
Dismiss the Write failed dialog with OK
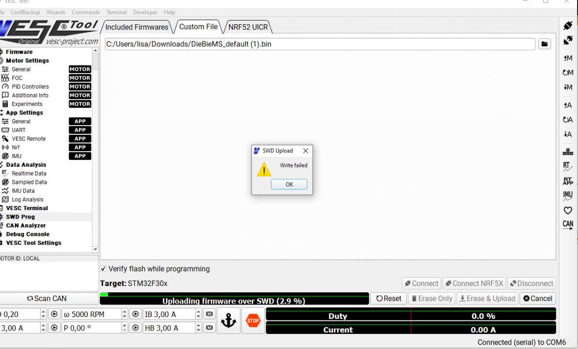[x=289, y=184]
